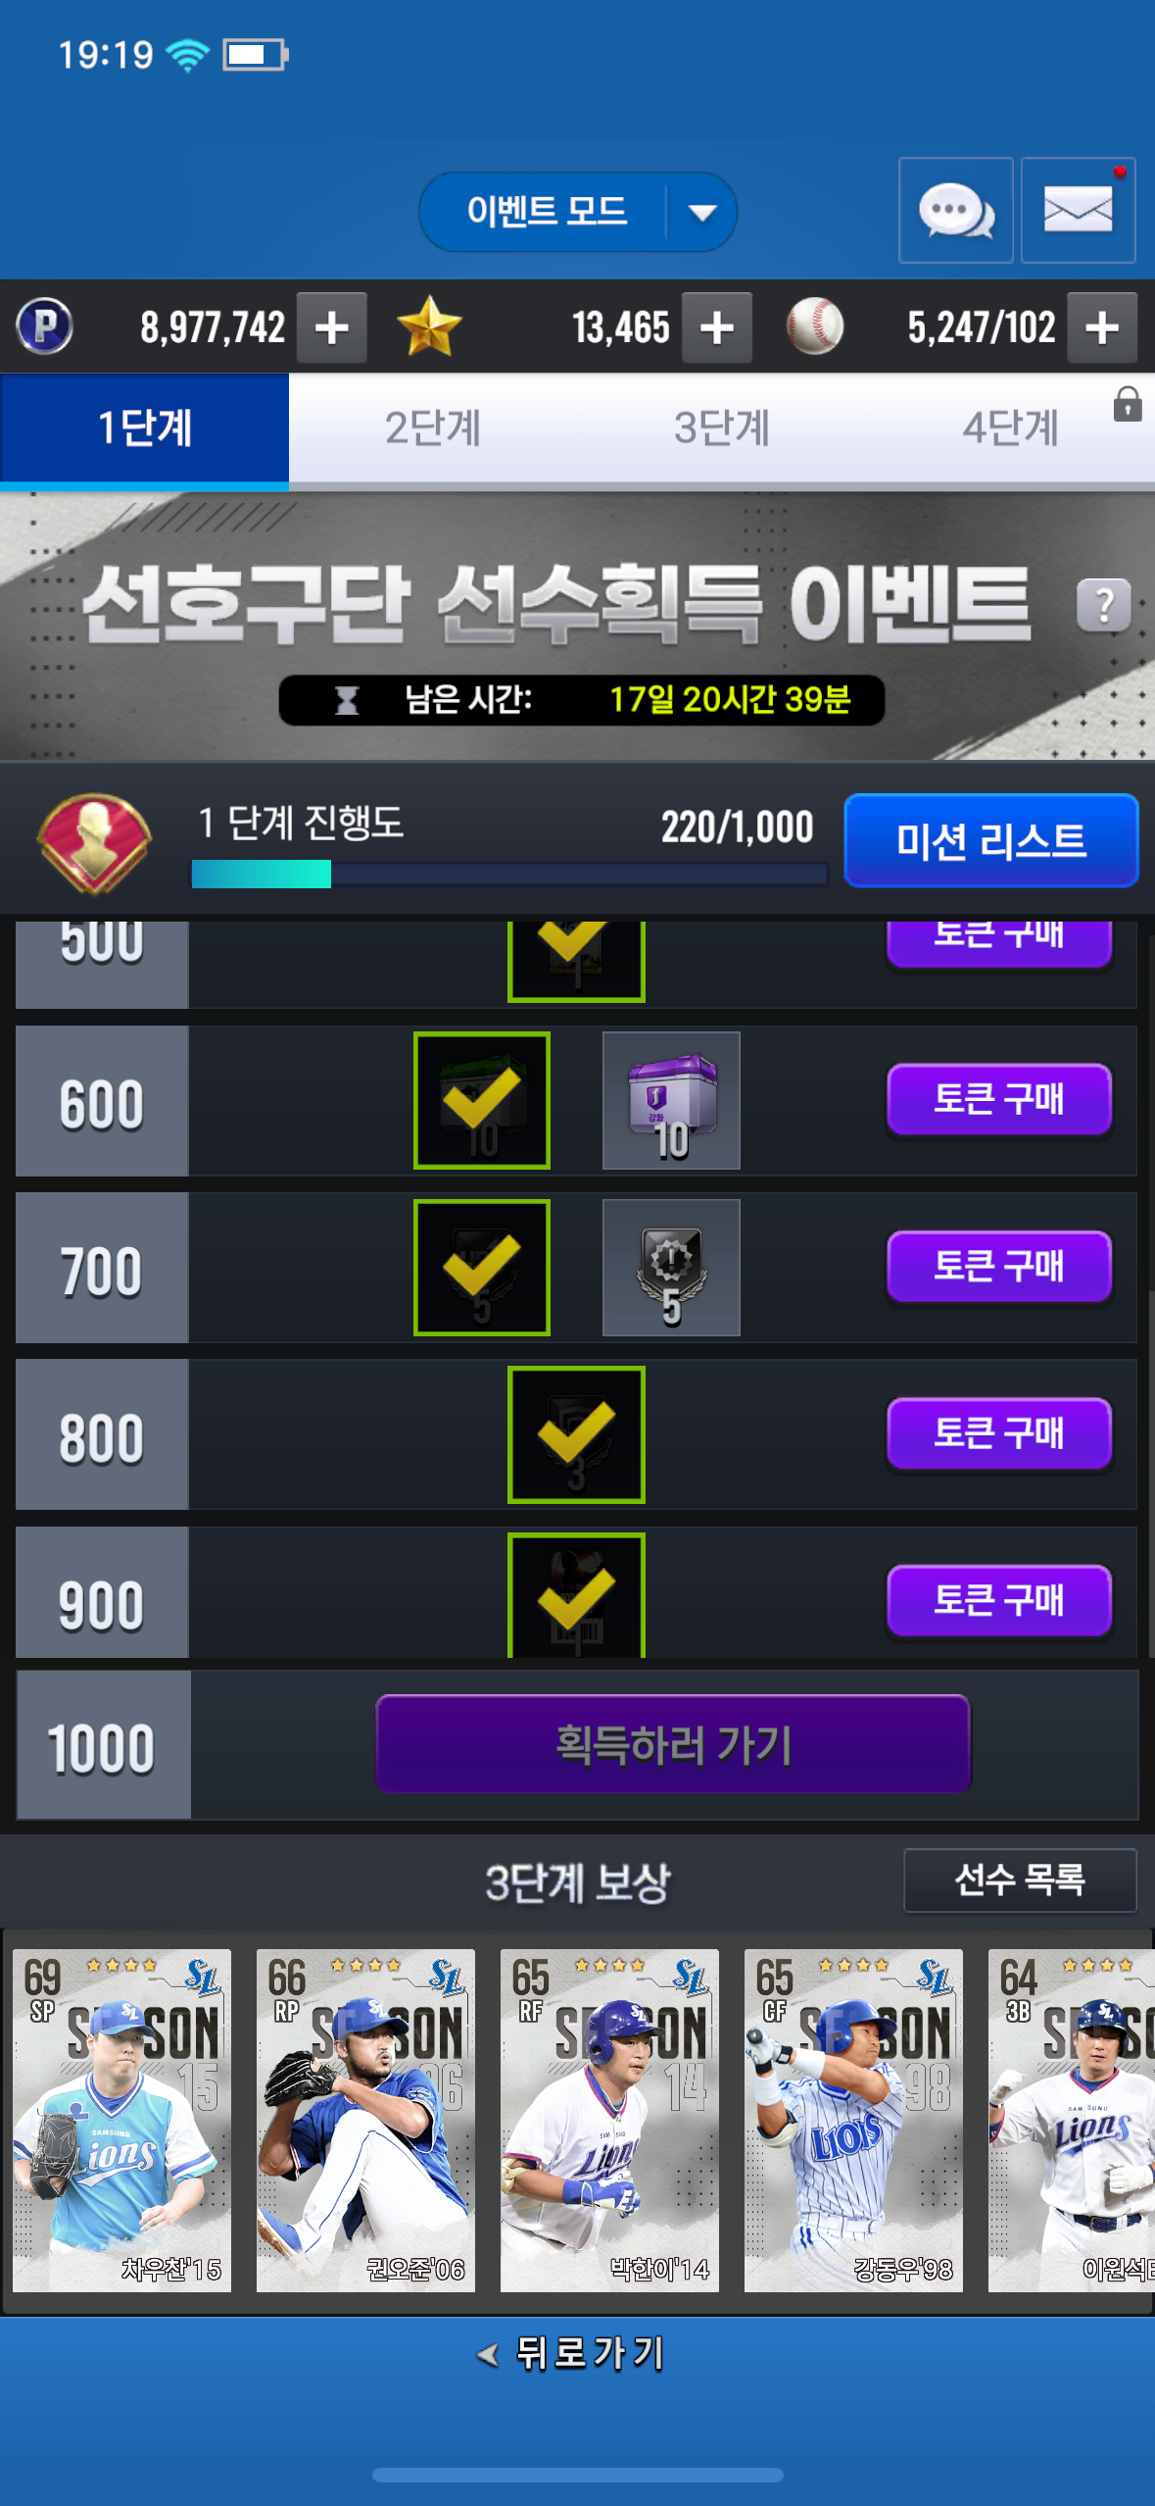The height and width of the screenshot is (2506, 1155).
Task: Open the mailbox envelope icon
Action: pos(1078,210)
